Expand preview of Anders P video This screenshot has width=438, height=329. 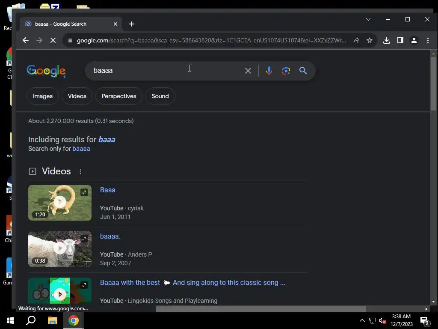[x=84, y=239]
